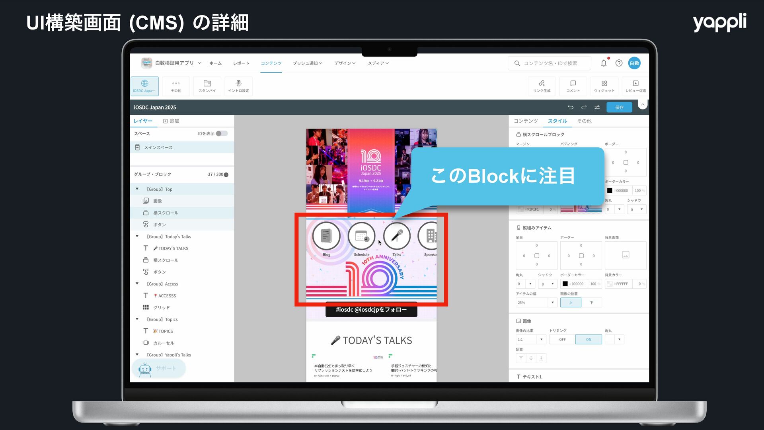Click the 背景カラー FFFFFF swatch

click(x=610, y=284)
